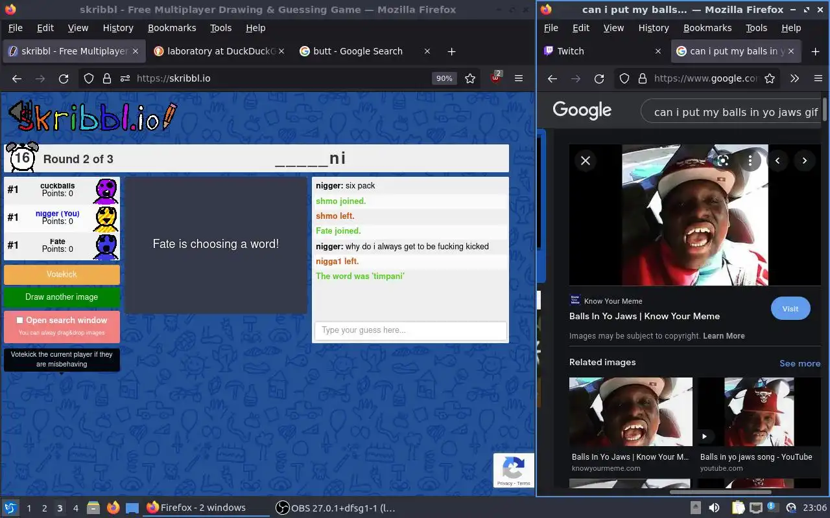This screenshot has width=830, height=518.
Task: Show next image in Google viewer
Action: pos(805,161)
